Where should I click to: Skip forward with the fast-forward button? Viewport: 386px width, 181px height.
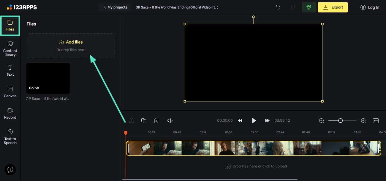click(x=267, y=120)
